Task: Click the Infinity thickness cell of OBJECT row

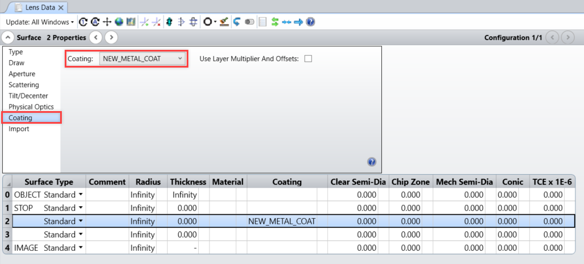Action: (183, 195)
